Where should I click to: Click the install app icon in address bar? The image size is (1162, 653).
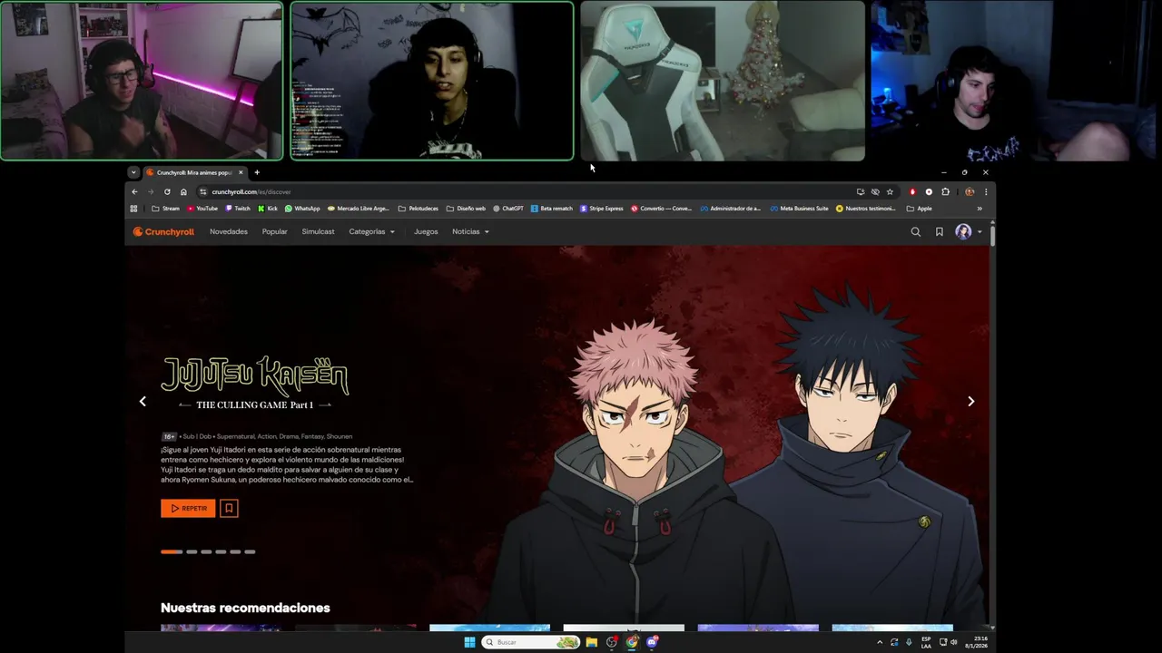[x=861, y=191]
